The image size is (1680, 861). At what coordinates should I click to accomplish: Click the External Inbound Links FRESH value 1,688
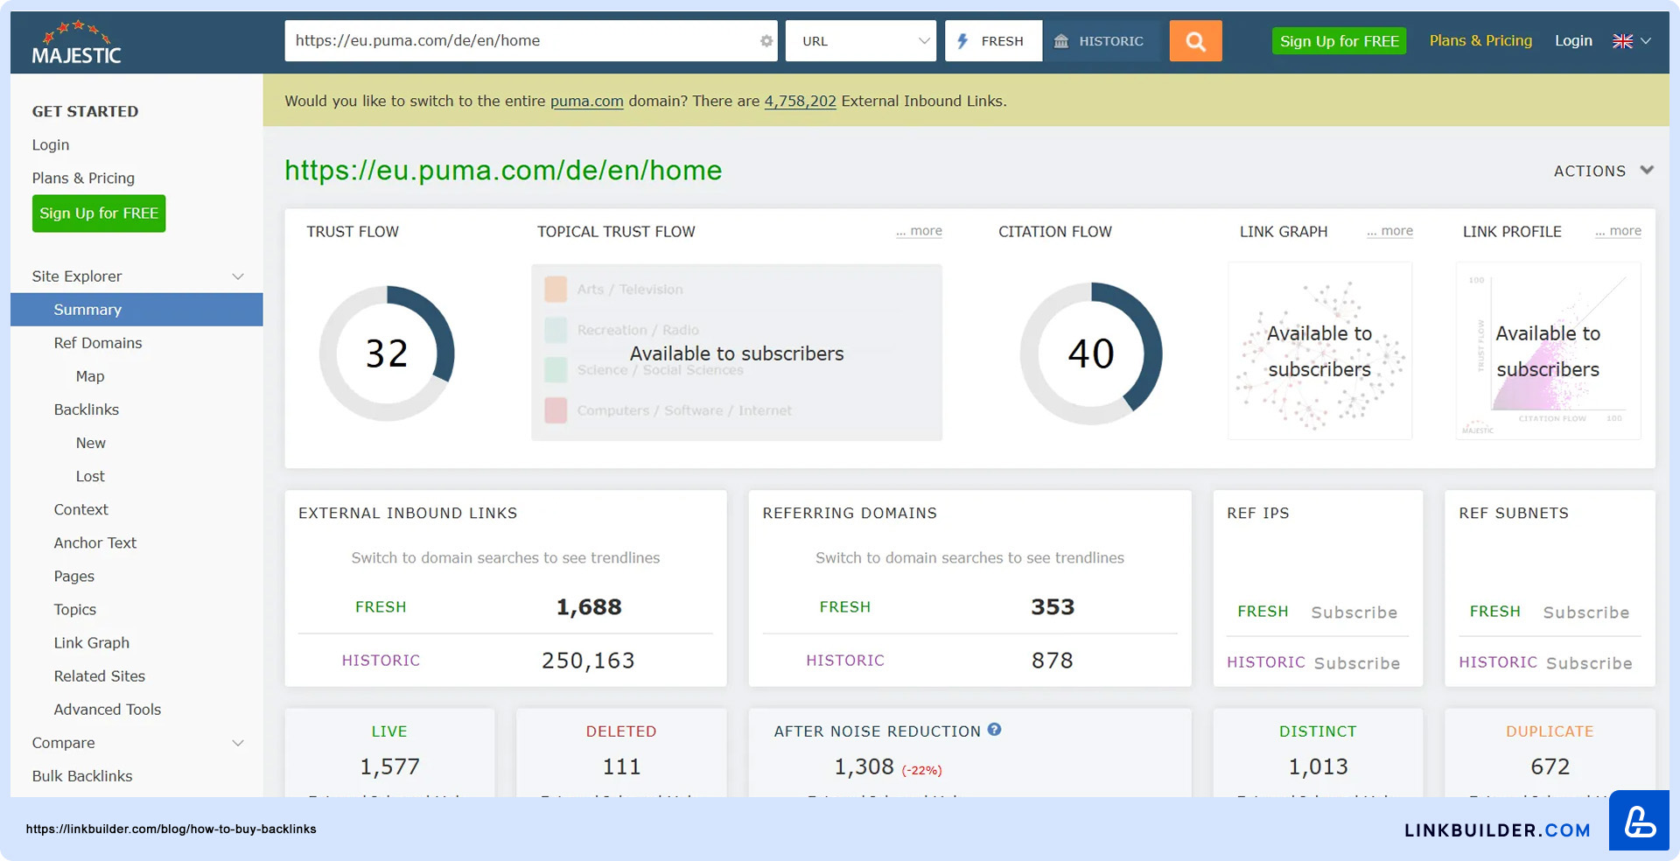589,607
